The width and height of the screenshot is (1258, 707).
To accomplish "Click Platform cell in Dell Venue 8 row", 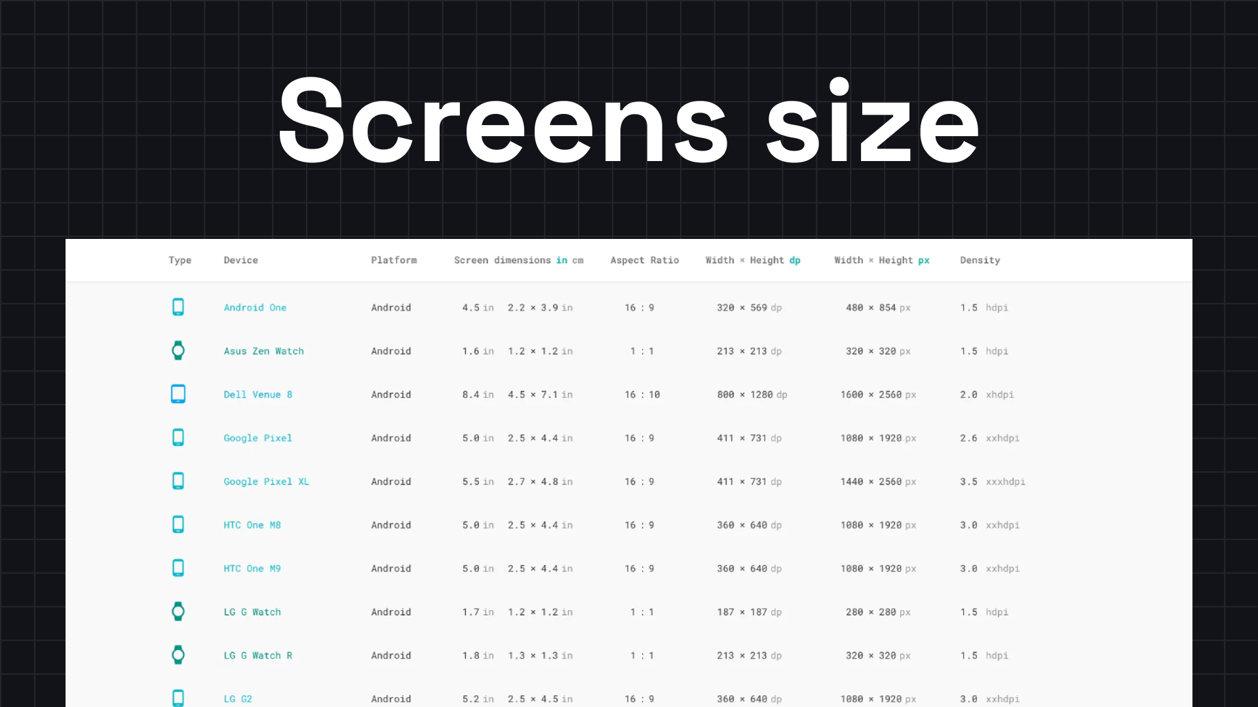I will point(391,395).
